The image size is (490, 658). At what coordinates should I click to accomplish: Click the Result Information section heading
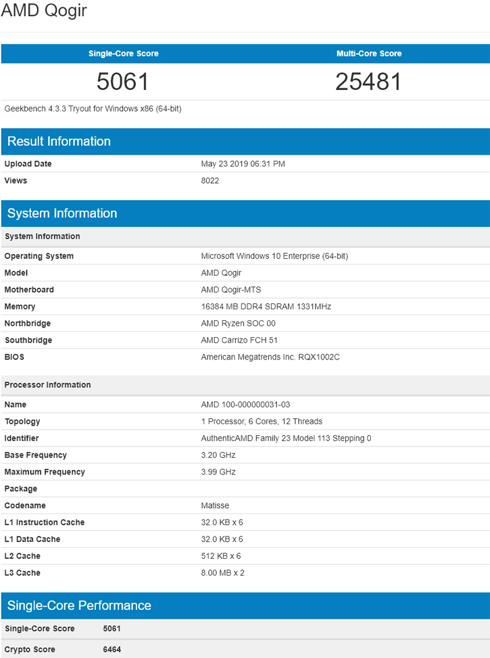coord(59,141)
